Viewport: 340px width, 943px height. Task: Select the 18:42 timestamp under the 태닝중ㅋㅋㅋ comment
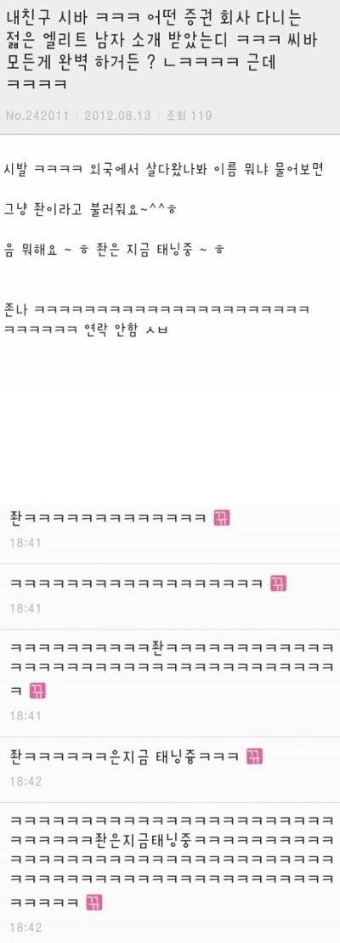[x=25, y=782]
